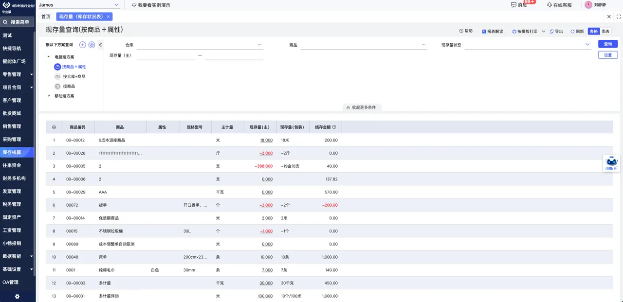The width and height of the screenshot is (623, 302).
Task: Click the fullscreen icon at top right
Action: 619,17
